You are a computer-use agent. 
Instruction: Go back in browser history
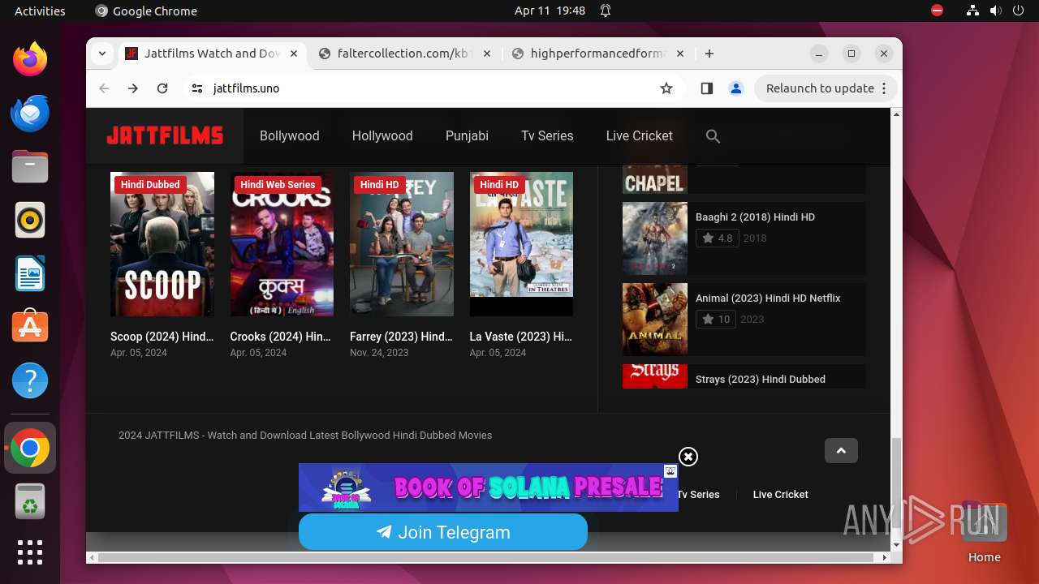[x=104, y=88]
